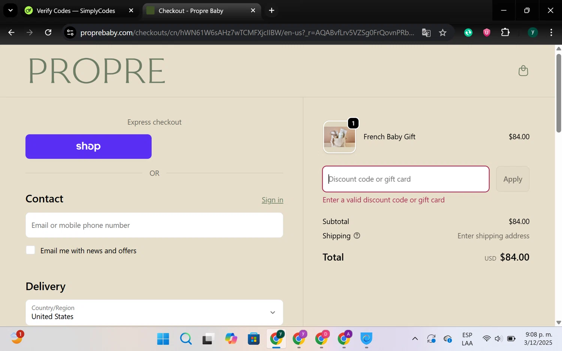Open the ESP LAA language indicator
Screen dimensions: 562x351
click(x=467, y=339)
